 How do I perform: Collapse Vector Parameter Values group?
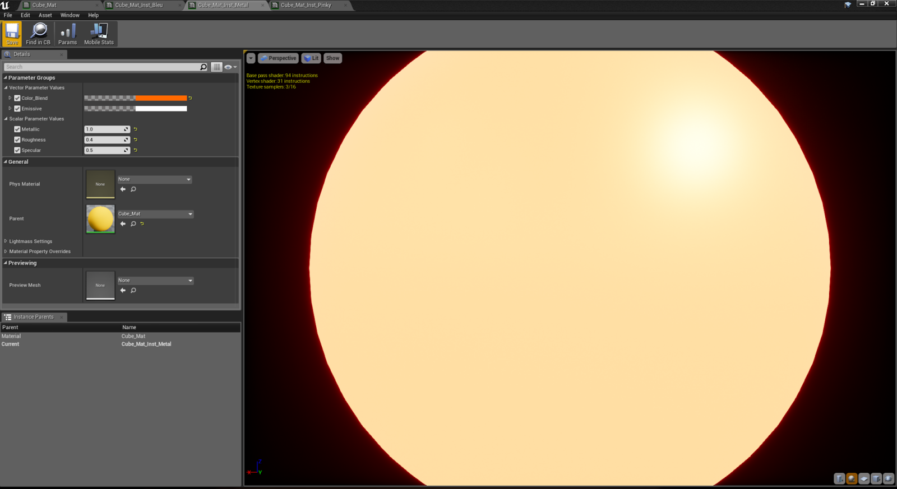[6, 87]
